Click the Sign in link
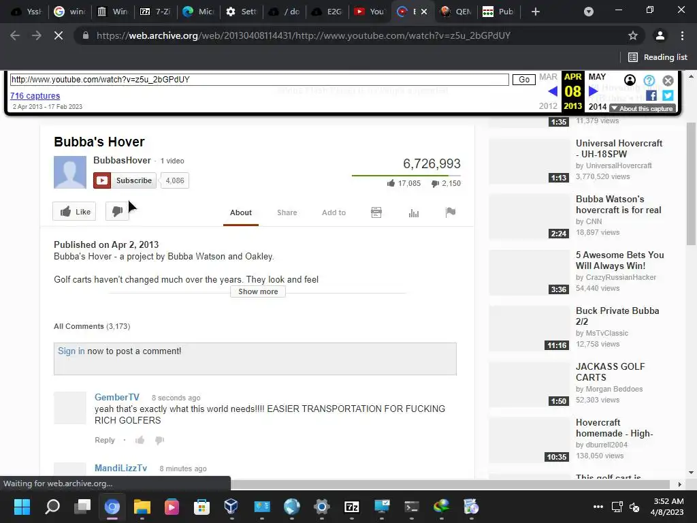The height and width of the screenshot is (523, 697). coord(71,351)
